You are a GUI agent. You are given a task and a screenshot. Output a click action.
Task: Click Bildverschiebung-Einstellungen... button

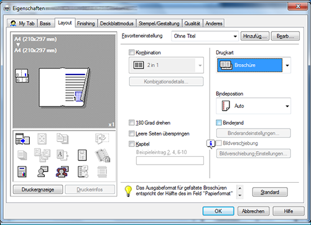(253, 154)
